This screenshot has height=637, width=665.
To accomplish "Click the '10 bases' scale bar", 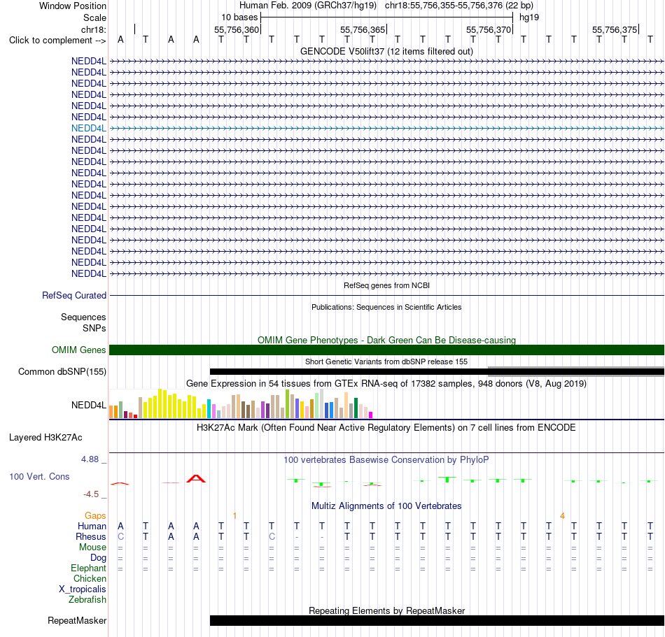I will tap(386, 17).
